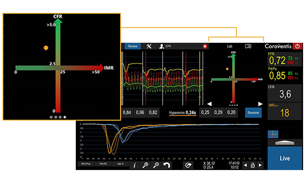Image resolution: width=305 pixels, height=171 pixels.
Task: Zoom out with the magnifier minus icon
Action: coord(156,165)
